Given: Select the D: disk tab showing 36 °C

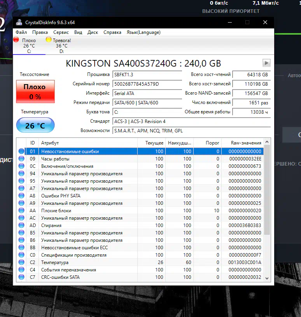Looking at the screenshot, I should click(x=61, y=46).
